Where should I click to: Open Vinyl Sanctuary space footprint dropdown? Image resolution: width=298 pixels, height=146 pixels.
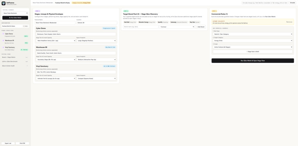coord(96,78)
